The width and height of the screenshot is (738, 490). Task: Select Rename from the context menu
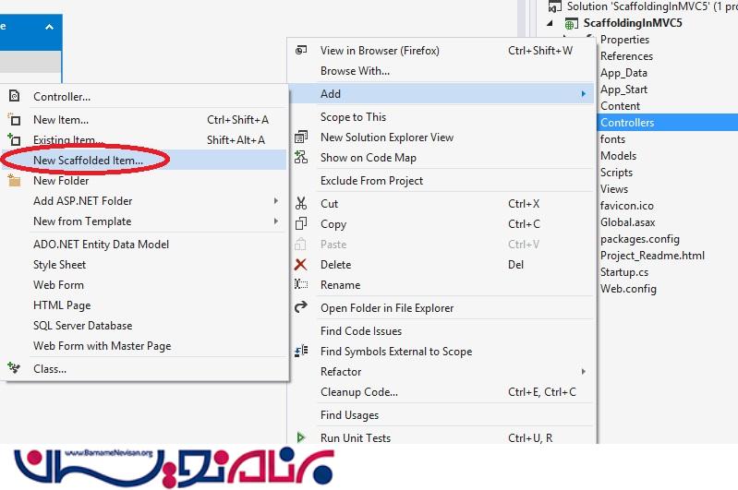(340, 285)
